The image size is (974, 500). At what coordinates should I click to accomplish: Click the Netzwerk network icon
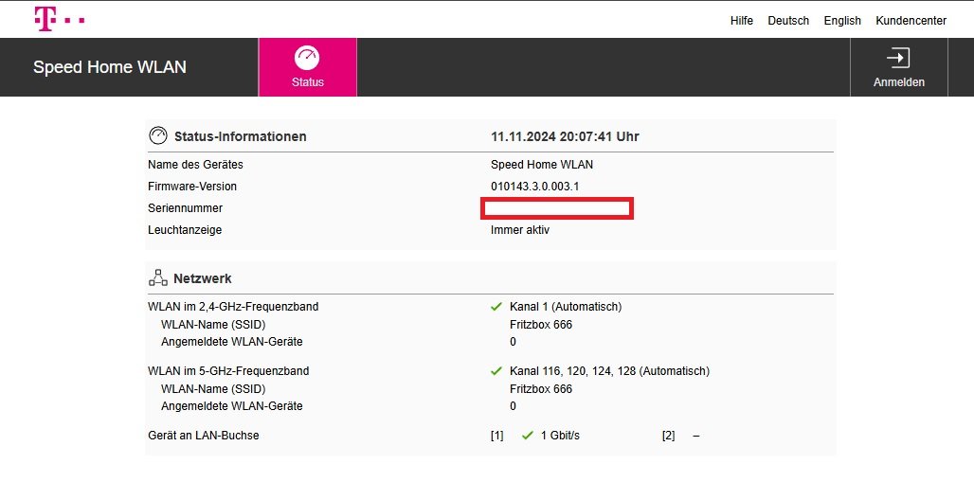[x=158, y=277]
